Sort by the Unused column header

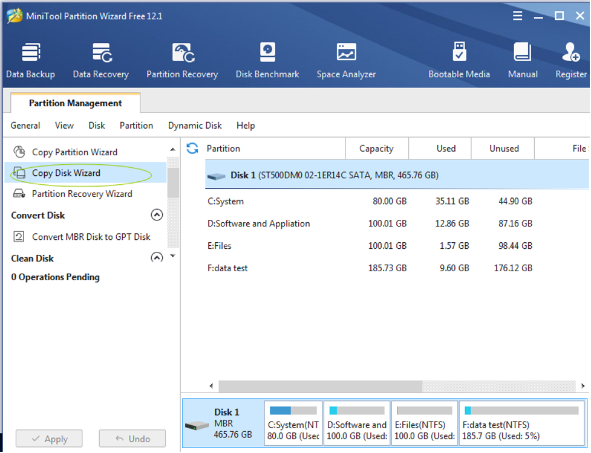click(x=503, y=149)
